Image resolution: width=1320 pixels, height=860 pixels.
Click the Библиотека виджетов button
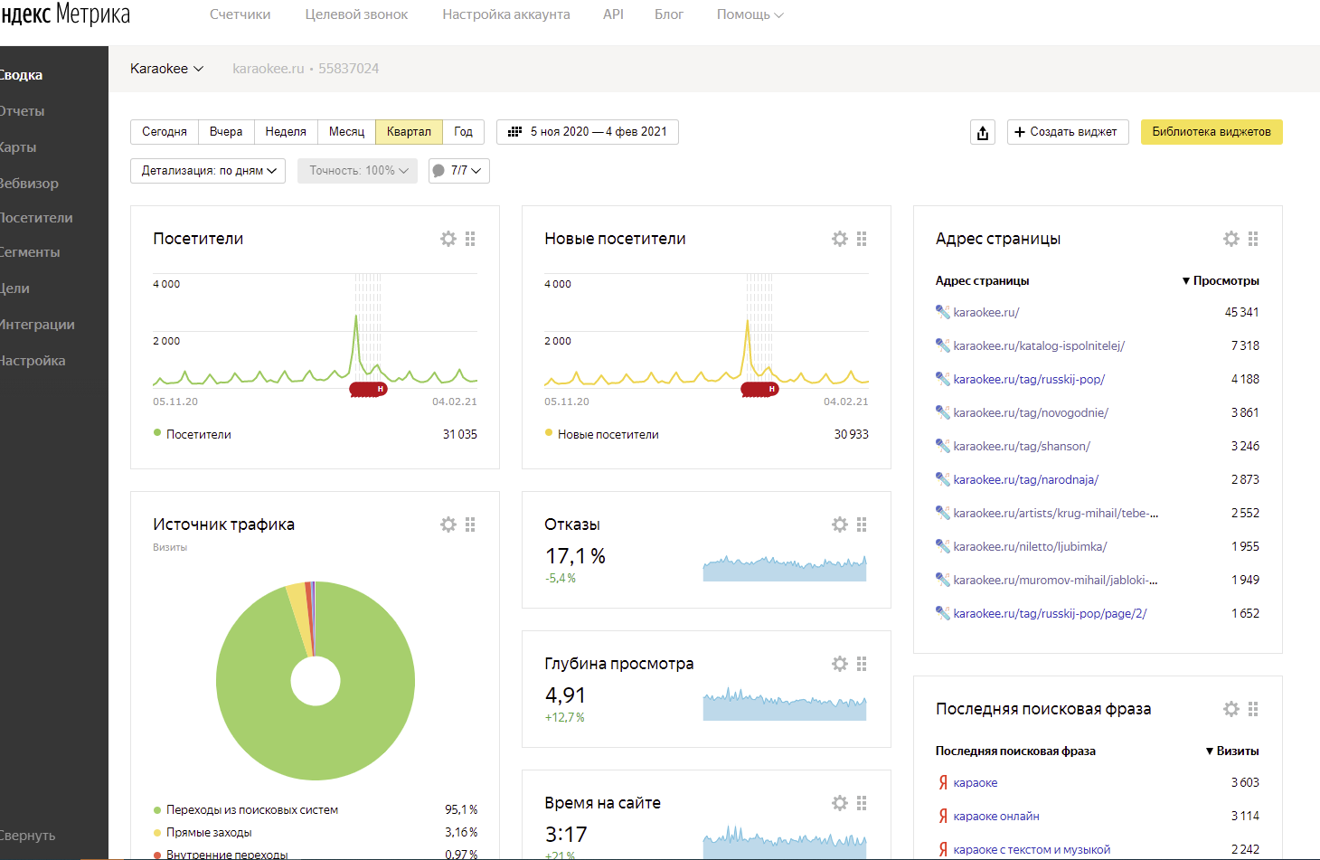(1211, 132)
